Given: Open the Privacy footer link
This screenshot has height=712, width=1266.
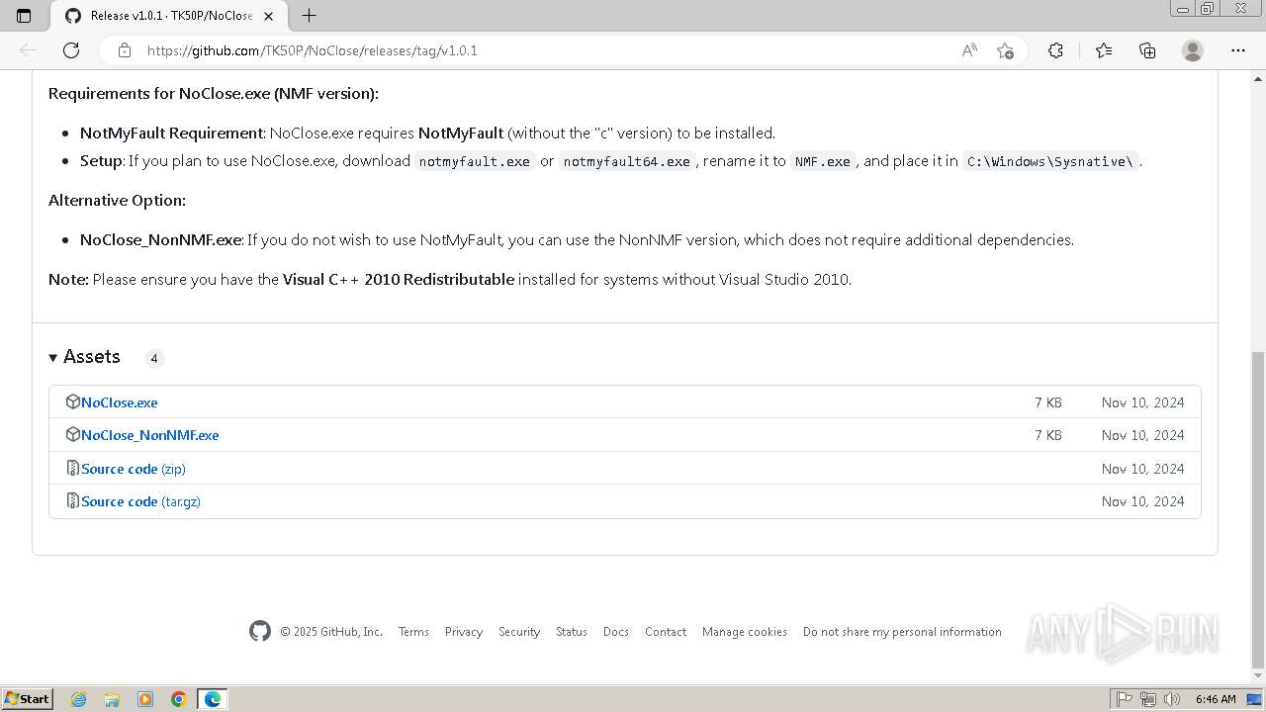Looking at the screenshot, I should (464, 632).
